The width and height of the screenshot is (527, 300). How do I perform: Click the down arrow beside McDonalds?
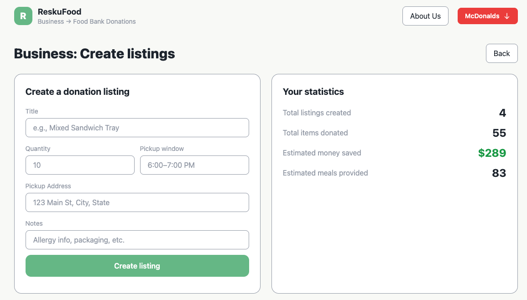pyautogui.click(x=507, y=16)
